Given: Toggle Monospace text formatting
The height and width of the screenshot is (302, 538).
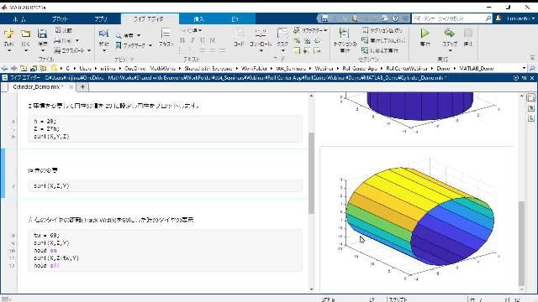Looking at the screenshot, I should pyautogui.click(x=213, y=40).
